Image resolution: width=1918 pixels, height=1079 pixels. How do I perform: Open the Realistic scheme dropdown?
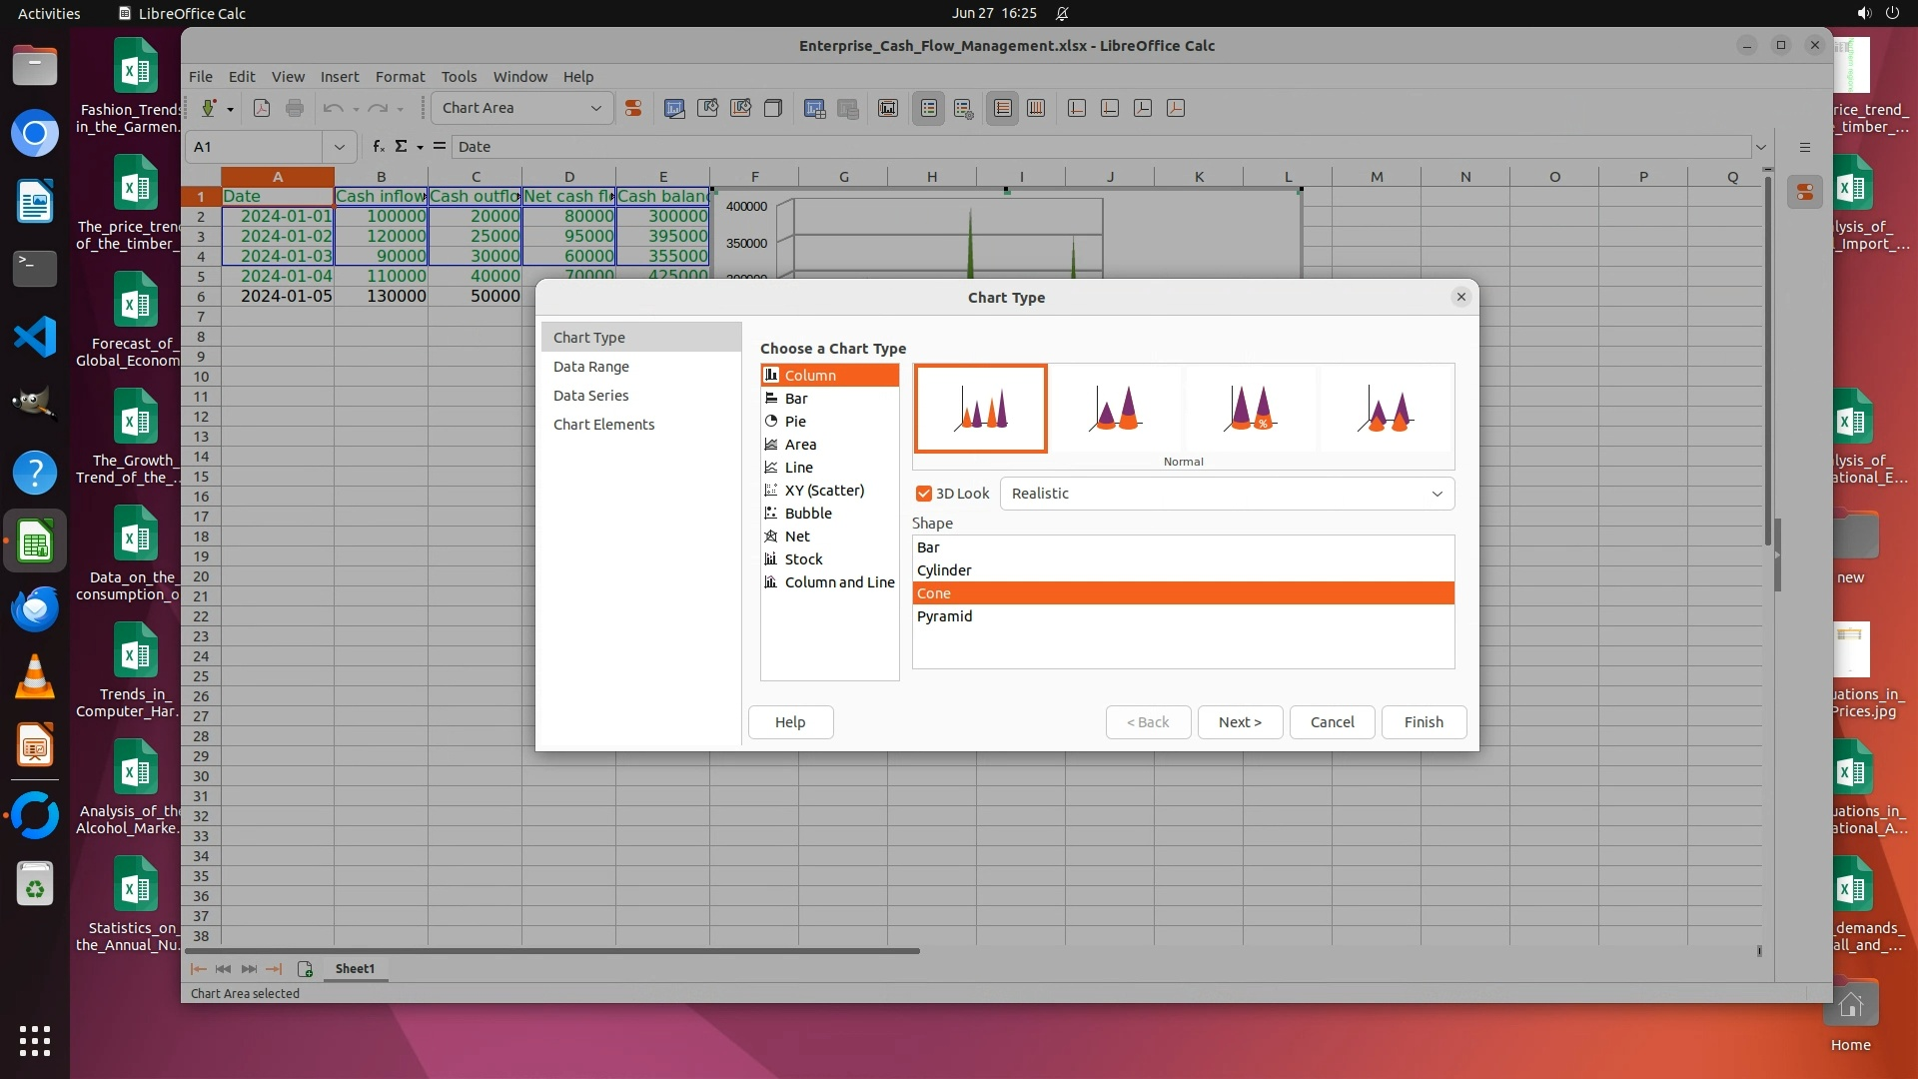click(1227, 494)
